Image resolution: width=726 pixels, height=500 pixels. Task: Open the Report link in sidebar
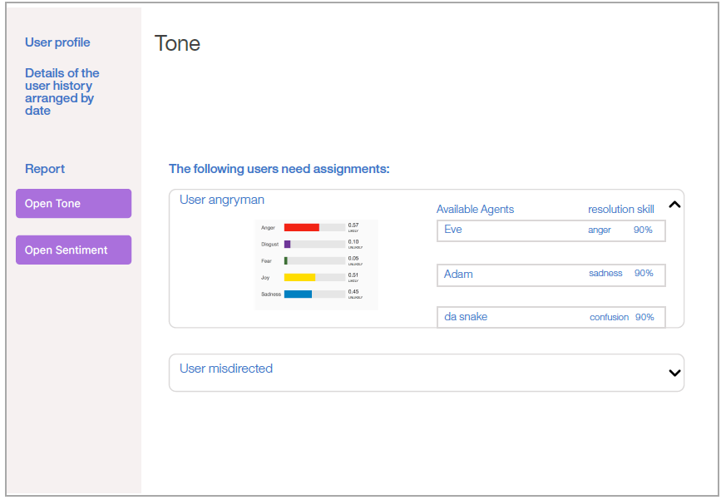pyautogui.click(x=45, y=169)
